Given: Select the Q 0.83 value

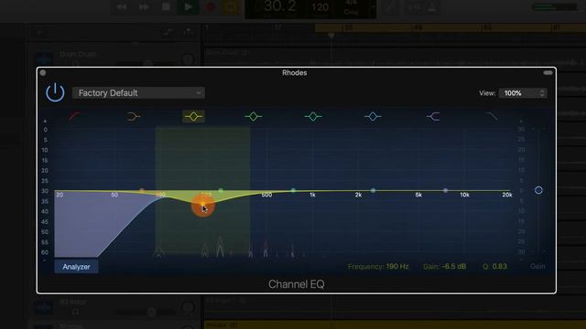Looking at the screenshot, I should [499, 266].
